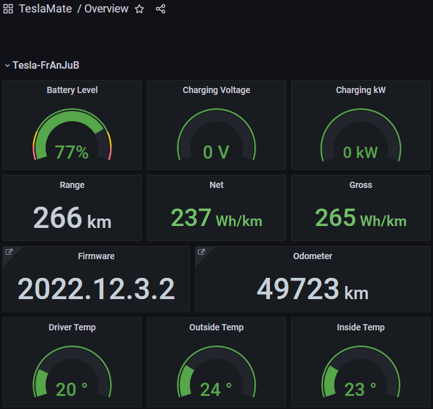
Task: Click the 0 kW charging power value
Action: point(361,152)
